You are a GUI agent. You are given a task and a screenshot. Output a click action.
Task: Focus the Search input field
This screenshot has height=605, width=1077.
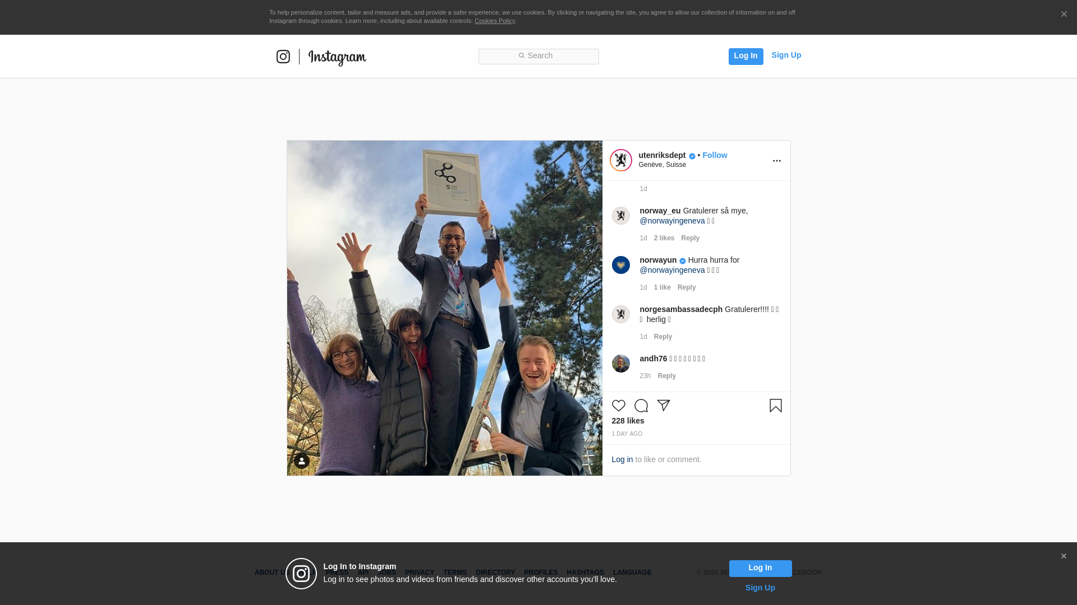pos(538,56)
